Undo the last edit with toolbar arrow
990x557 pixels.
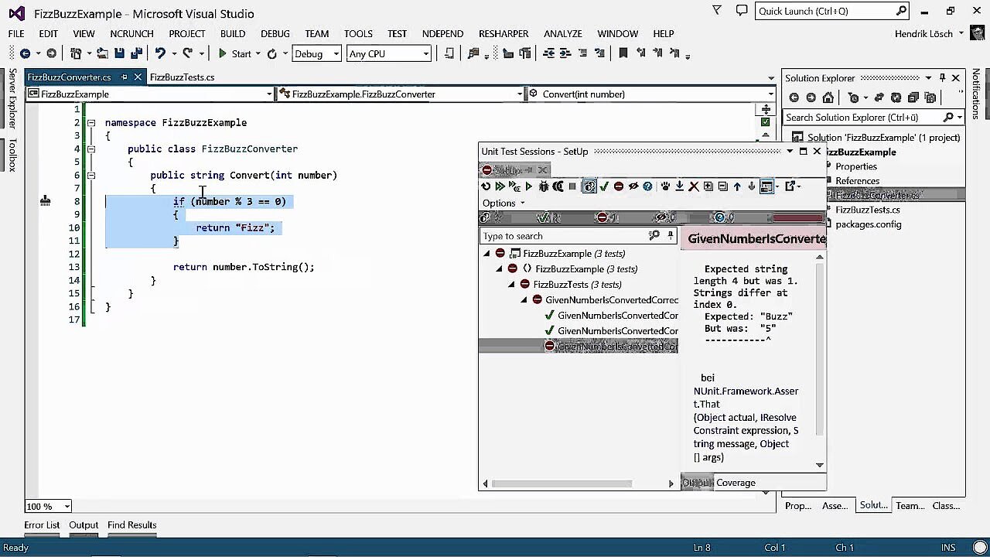tap(160, 53)
